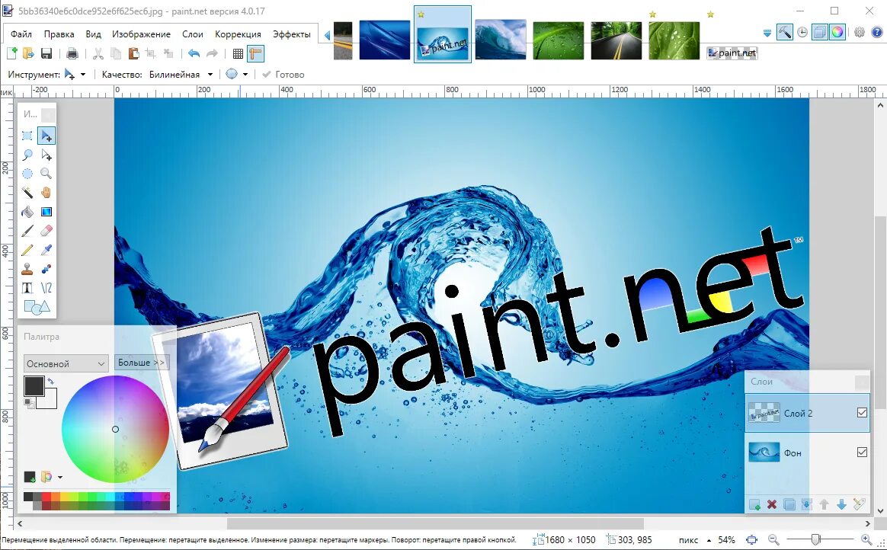The height and width of the screenshot is (550, 887).
Task: Click the Open file icon
Action: (x=28, y=53)
